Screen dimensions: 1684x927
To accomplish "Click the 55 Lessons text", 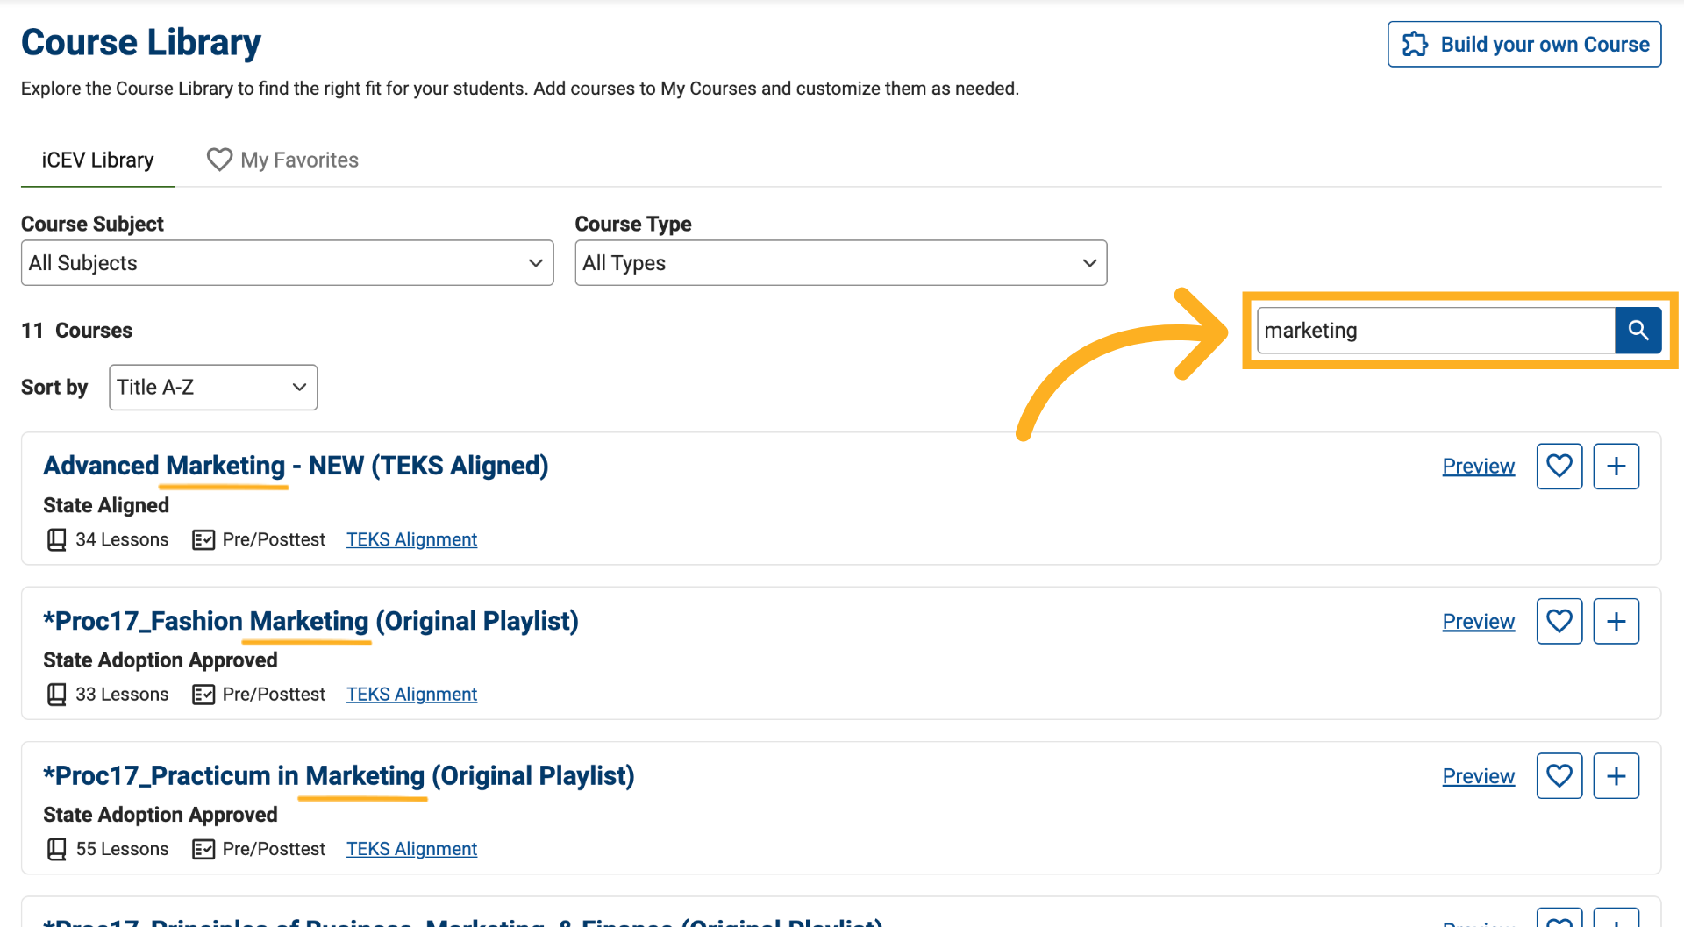I will point(122,849).
